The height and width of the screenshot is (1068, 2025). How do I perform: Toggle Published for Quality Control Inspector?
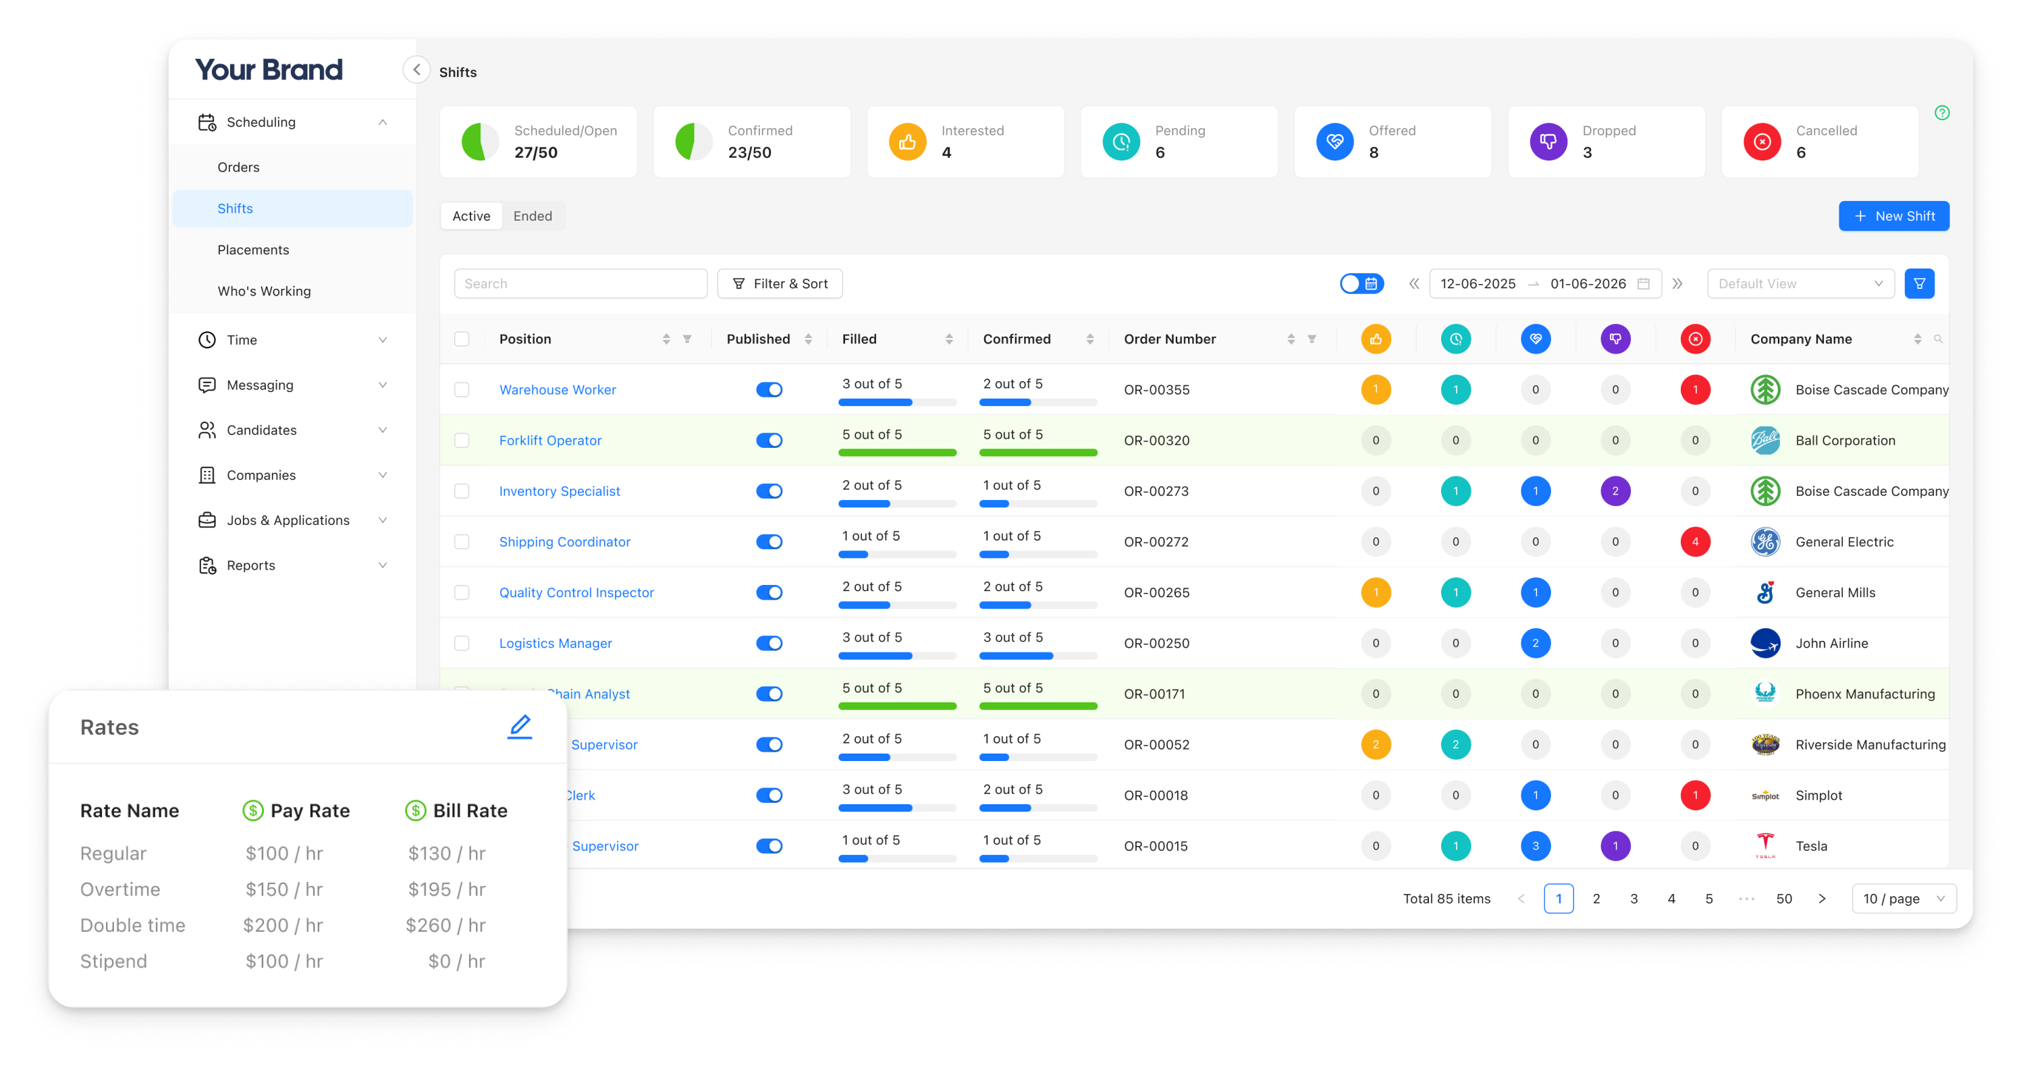[x=769, y=592]
